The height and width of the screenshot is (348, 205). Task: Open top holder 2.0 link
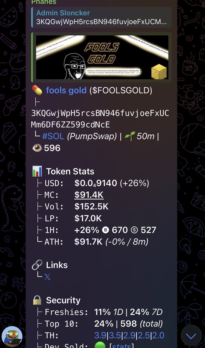click(x=158, y=336)
